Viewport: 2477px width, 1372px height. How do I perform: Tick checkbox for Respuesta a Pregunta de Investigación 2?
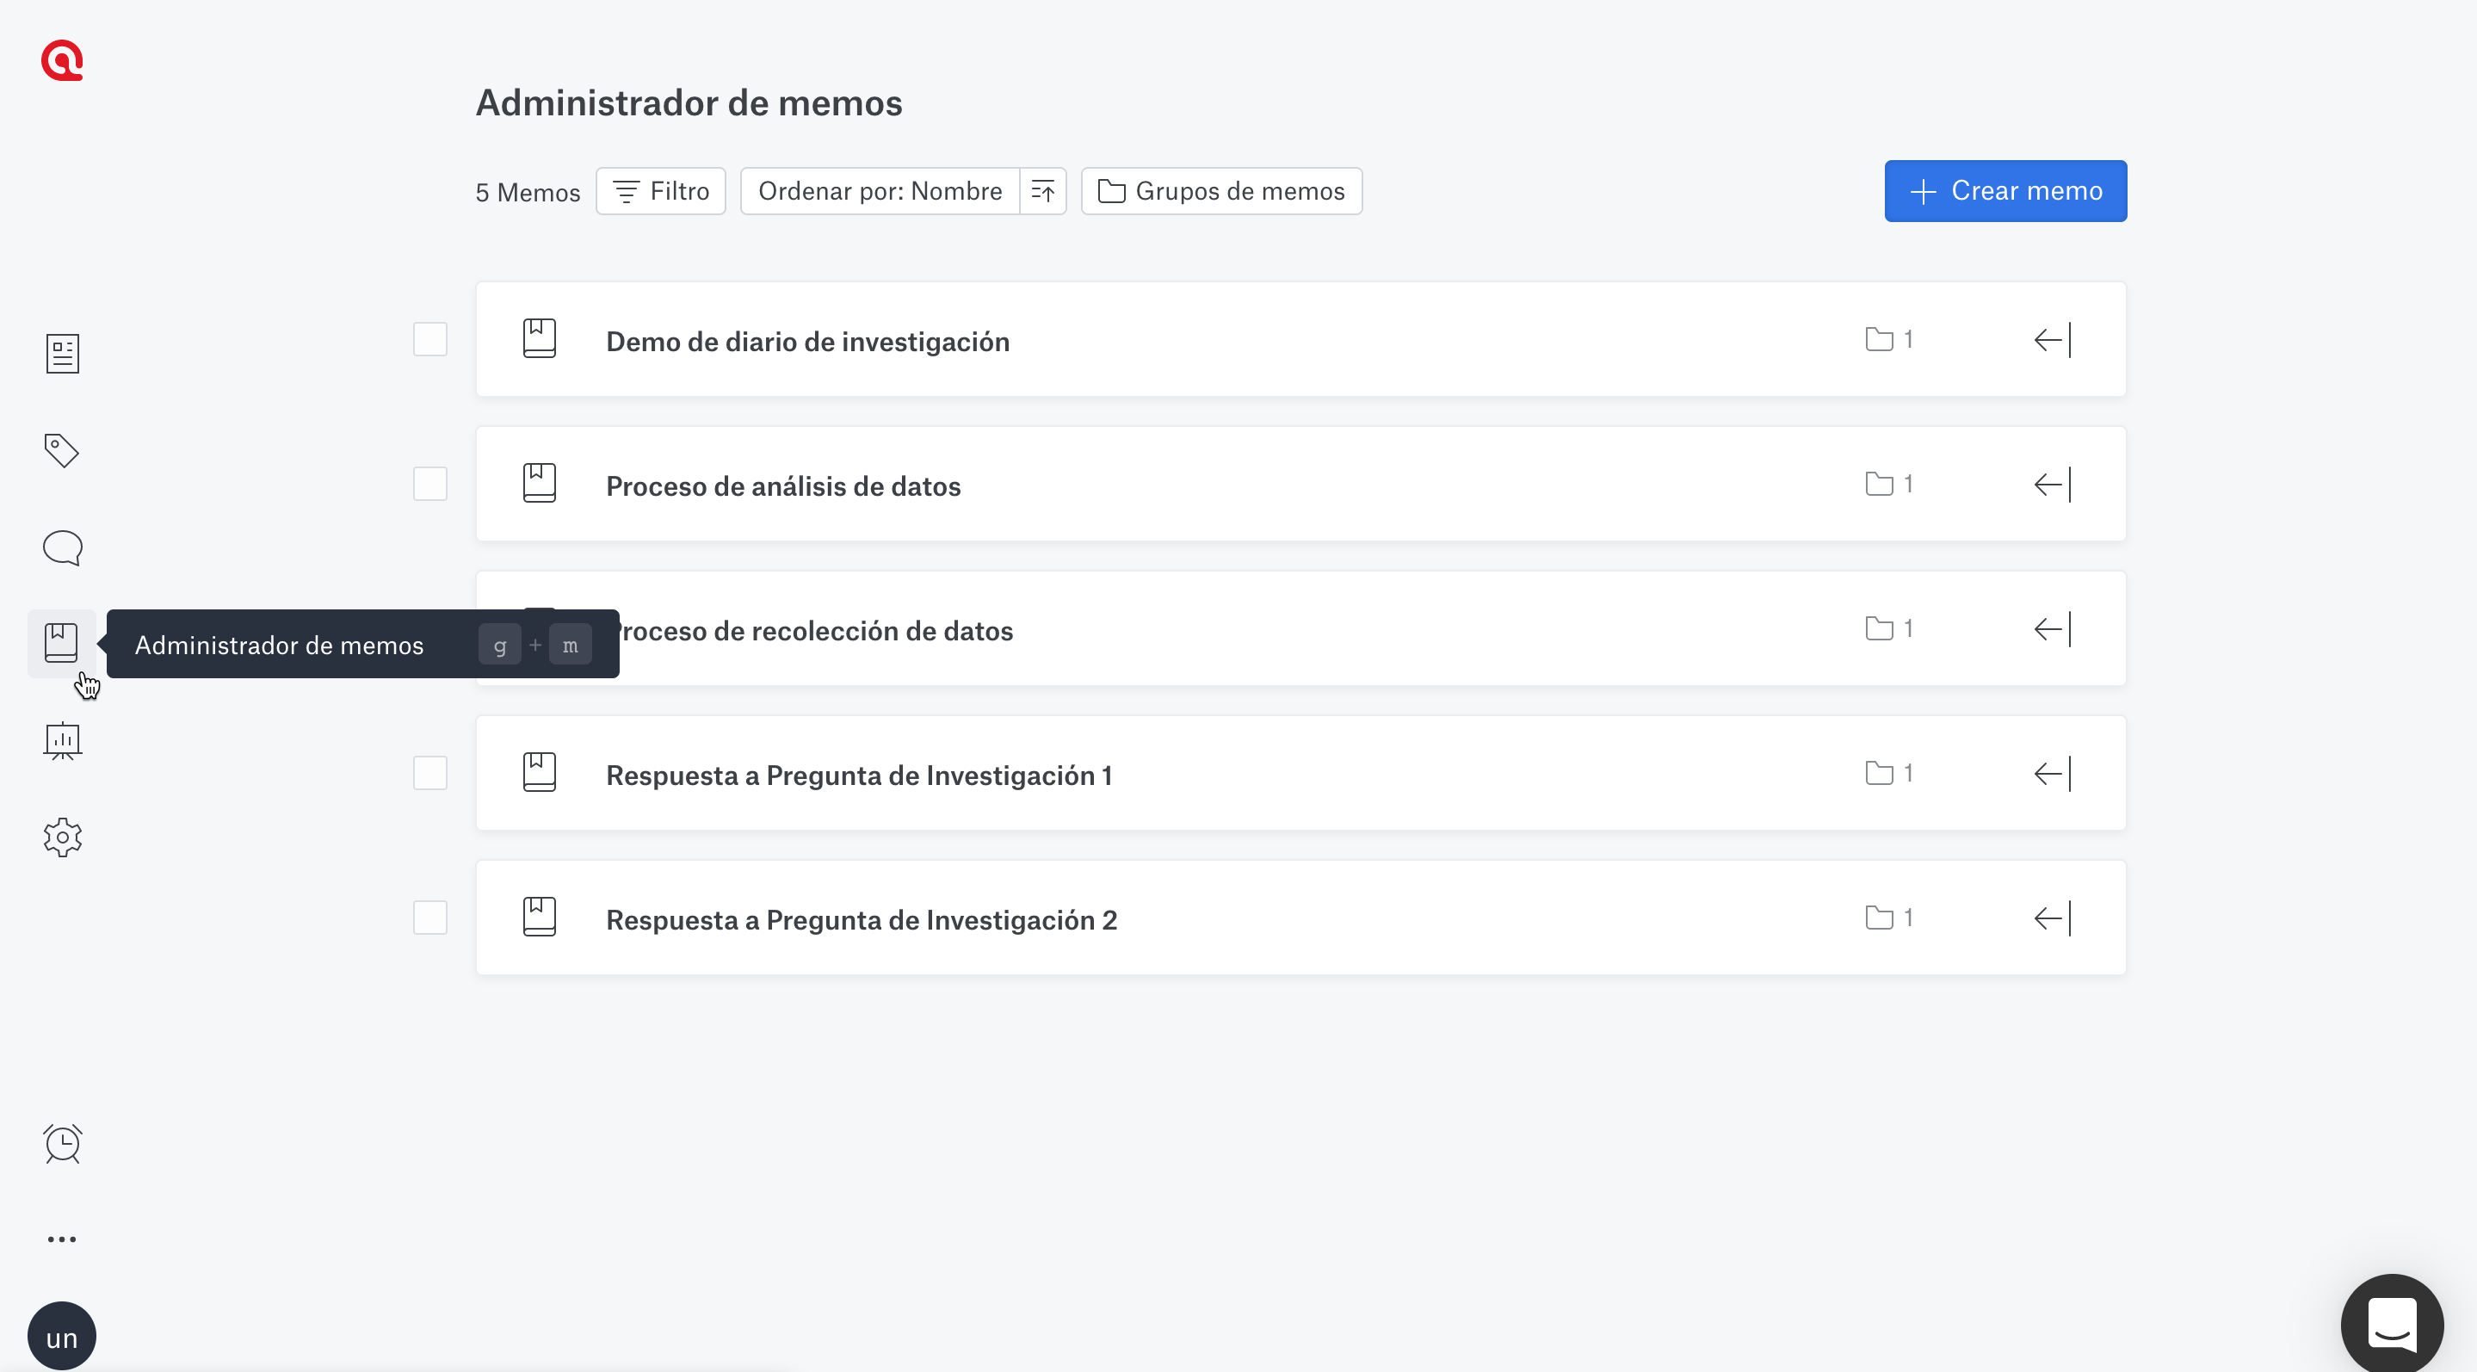click(429, 918)
